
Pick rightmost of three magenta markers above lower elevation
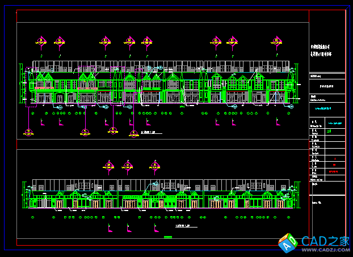click(154, 166)
